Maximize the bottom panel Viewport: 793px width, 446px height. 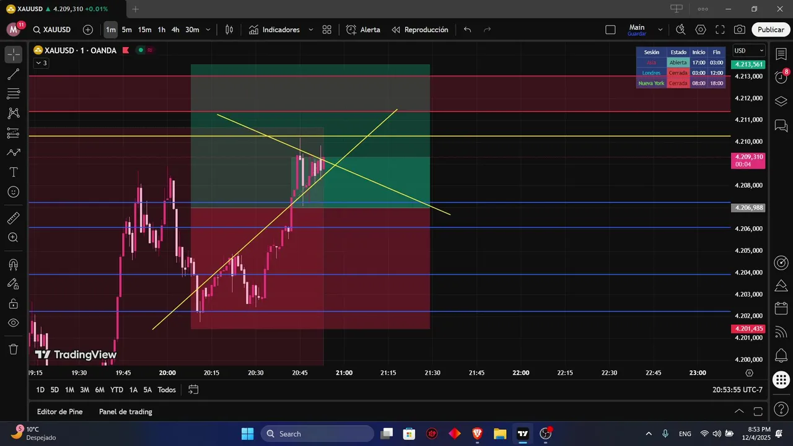[x=758, y=411]
